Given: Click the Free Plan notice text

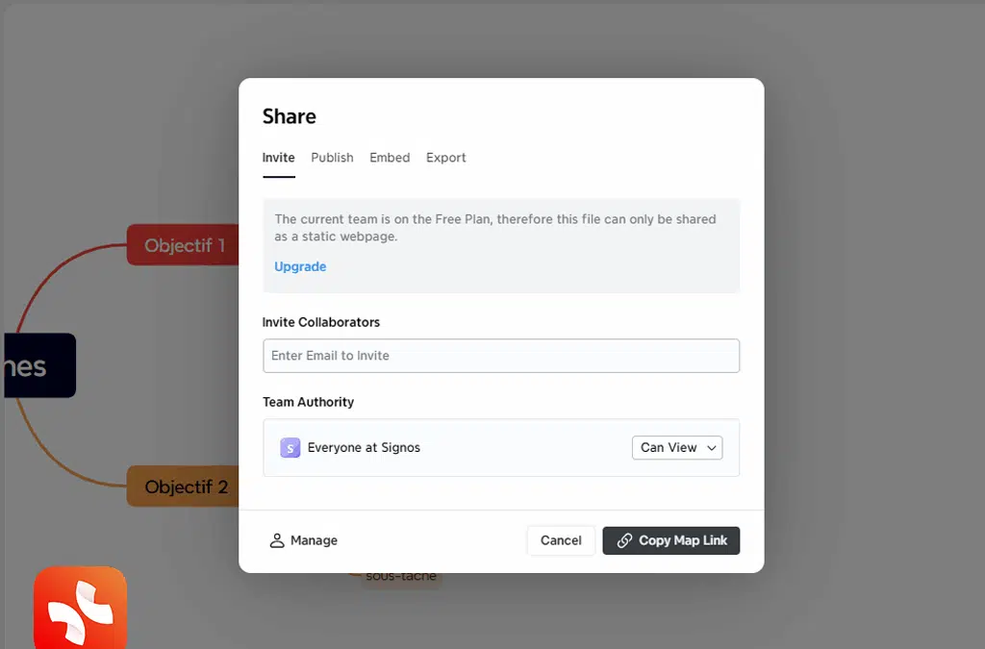Looking at the screenshot, I should coord(494,228).
